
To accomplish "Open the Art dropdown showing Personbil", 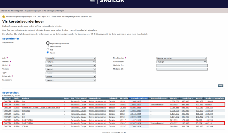I will click(71, 58).
